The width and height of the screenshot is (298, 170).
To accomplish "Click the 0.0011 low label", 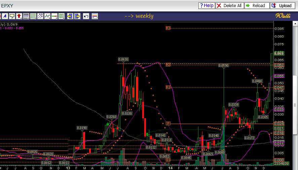I will (64, 163).
